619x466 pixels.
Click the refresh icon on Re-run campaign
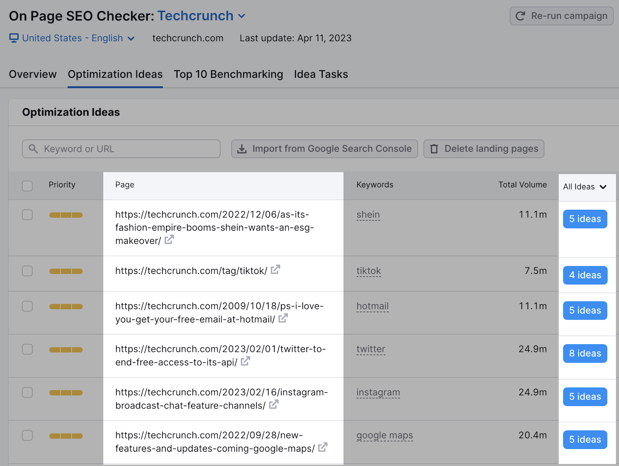pyautogui.click(x=520, y=16)
